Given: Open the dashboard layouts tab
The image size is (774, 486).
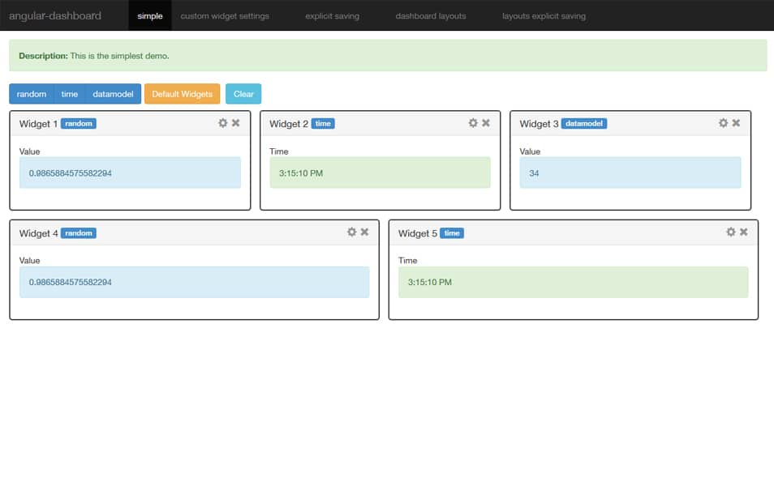Looking at the screenshot, I should 430,15.
